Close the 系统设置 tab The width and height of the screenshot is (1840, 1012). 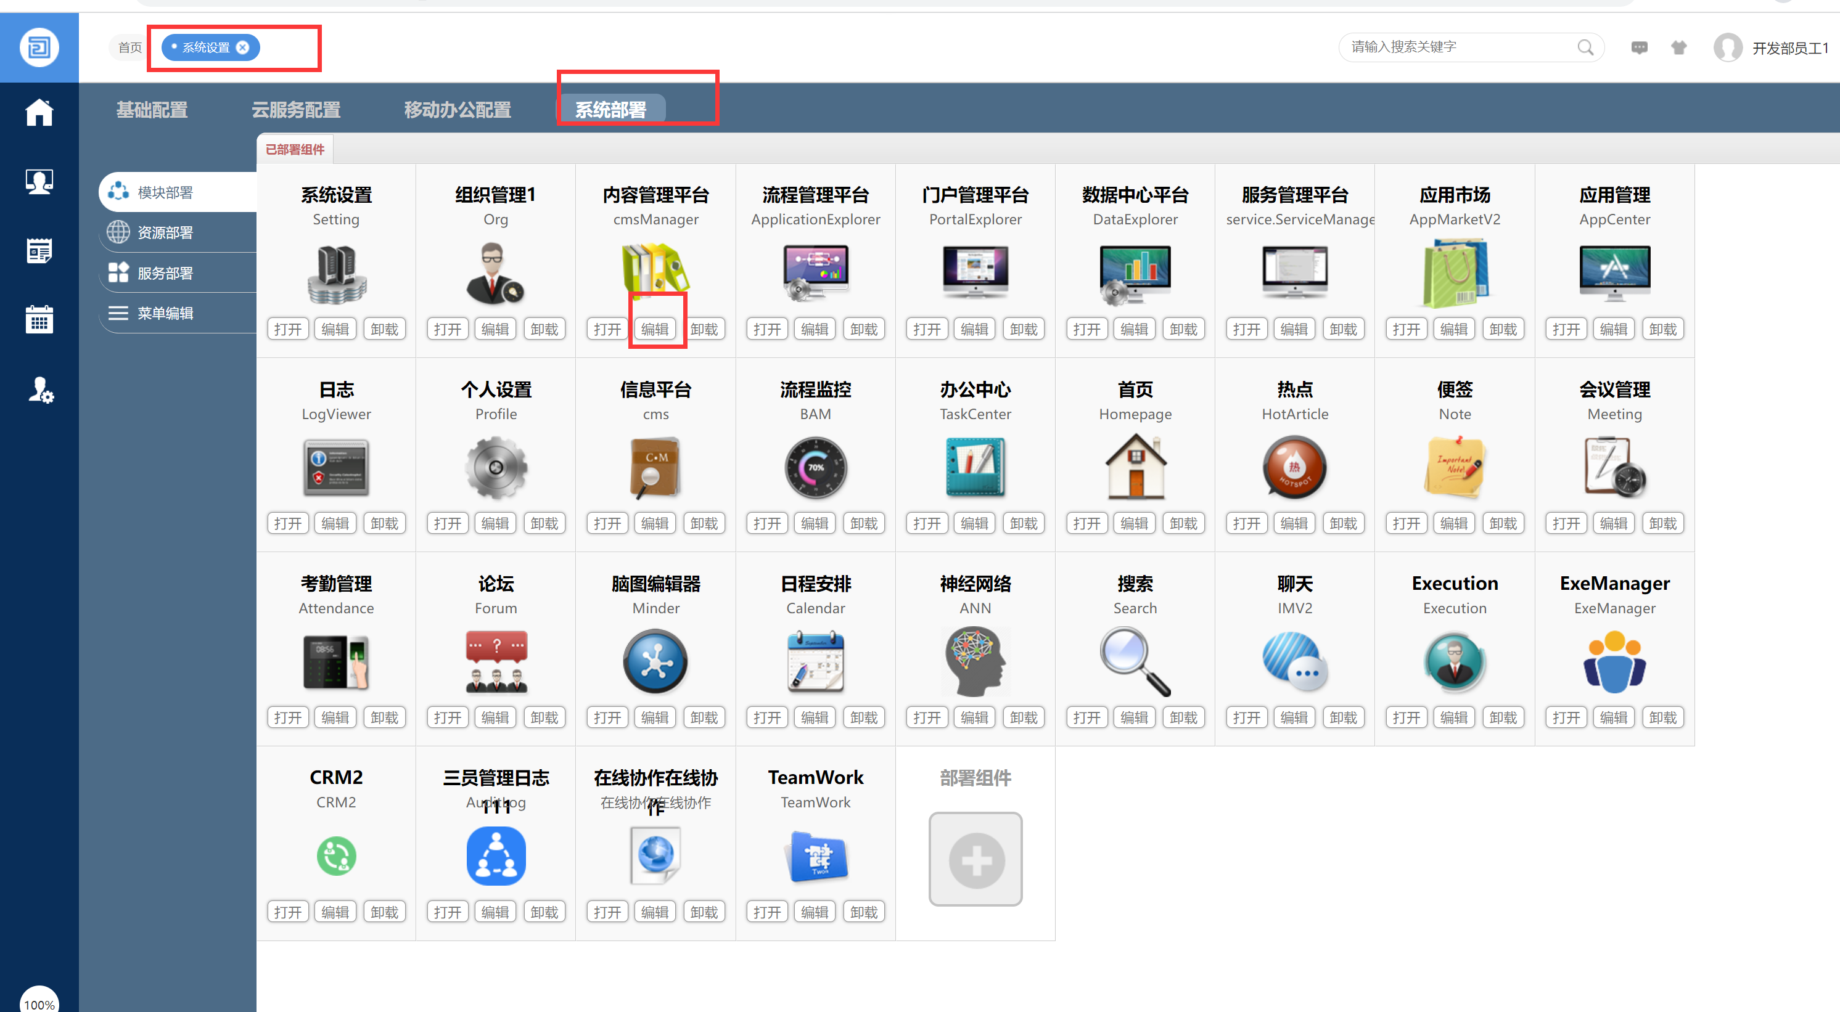coord(243,48)
